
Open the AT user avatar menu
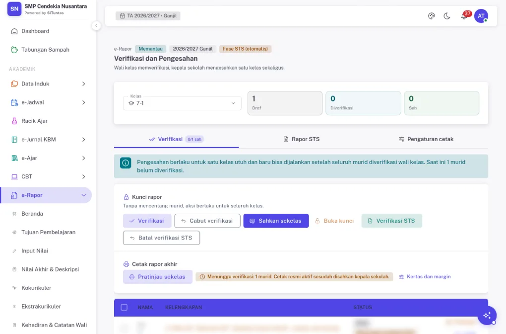481,16
